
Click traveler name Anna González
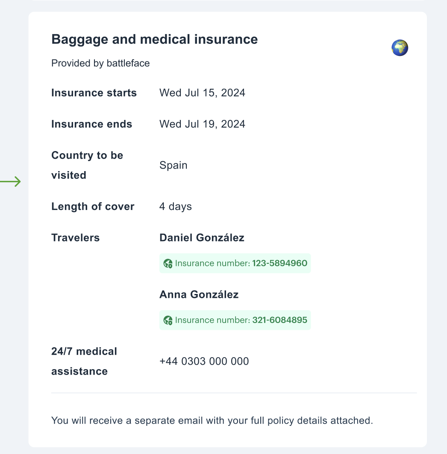click(199, 294)
